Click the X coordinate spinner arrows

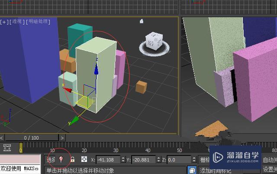(123, 159)
